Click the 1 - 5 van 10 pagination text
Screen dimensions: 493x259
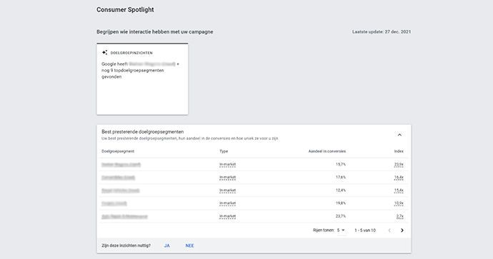coord(365,230)
